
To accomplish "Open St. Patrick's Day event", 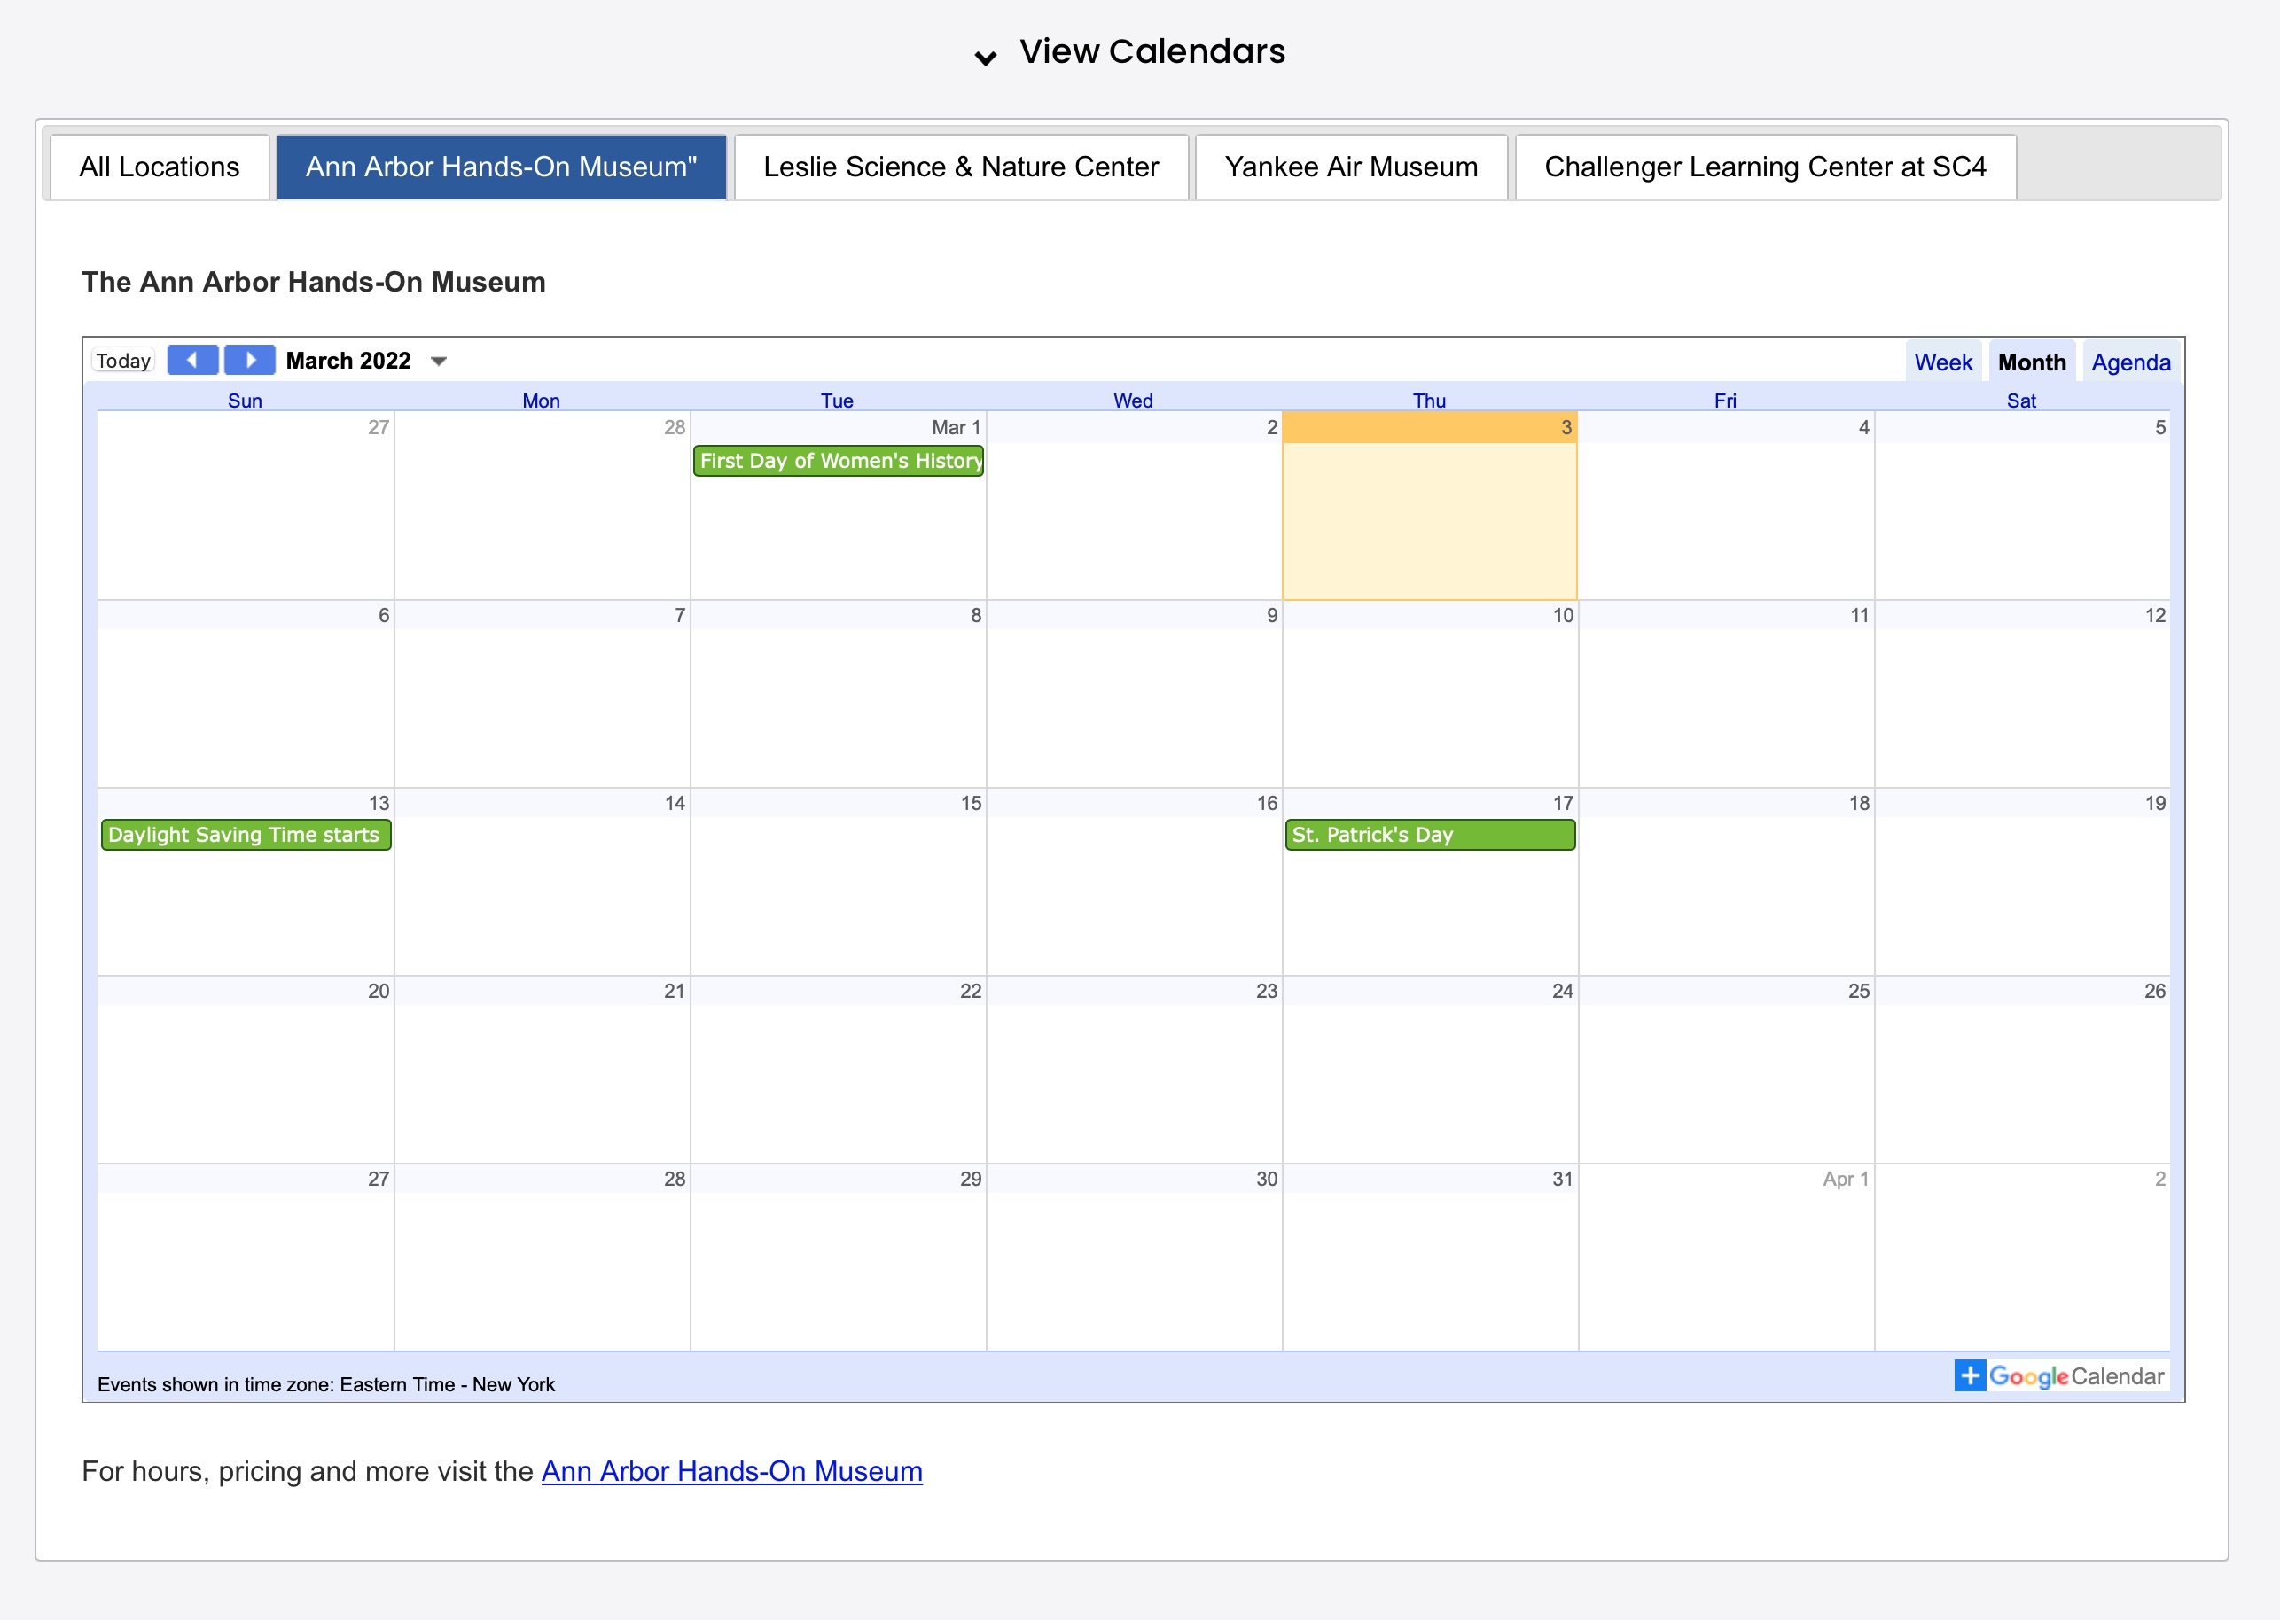I will click(x=1430, y=835).
